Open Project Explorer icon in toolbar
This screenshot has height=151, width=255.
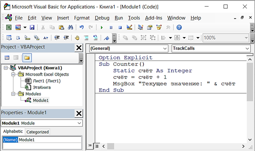[141, 27]
